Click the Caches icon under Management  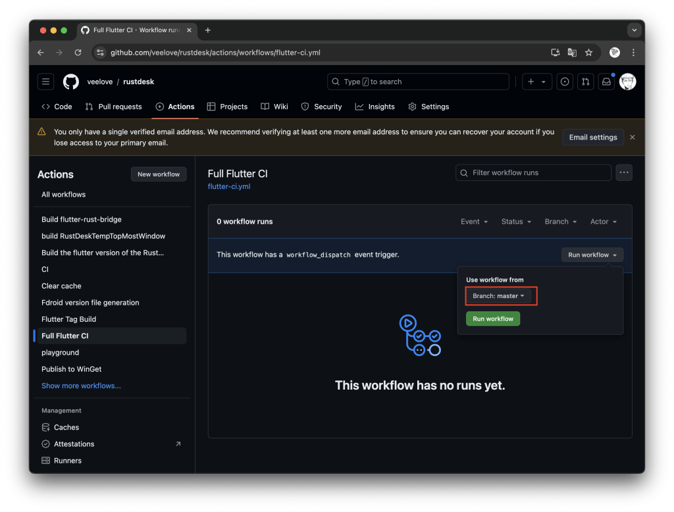point(45,427)
